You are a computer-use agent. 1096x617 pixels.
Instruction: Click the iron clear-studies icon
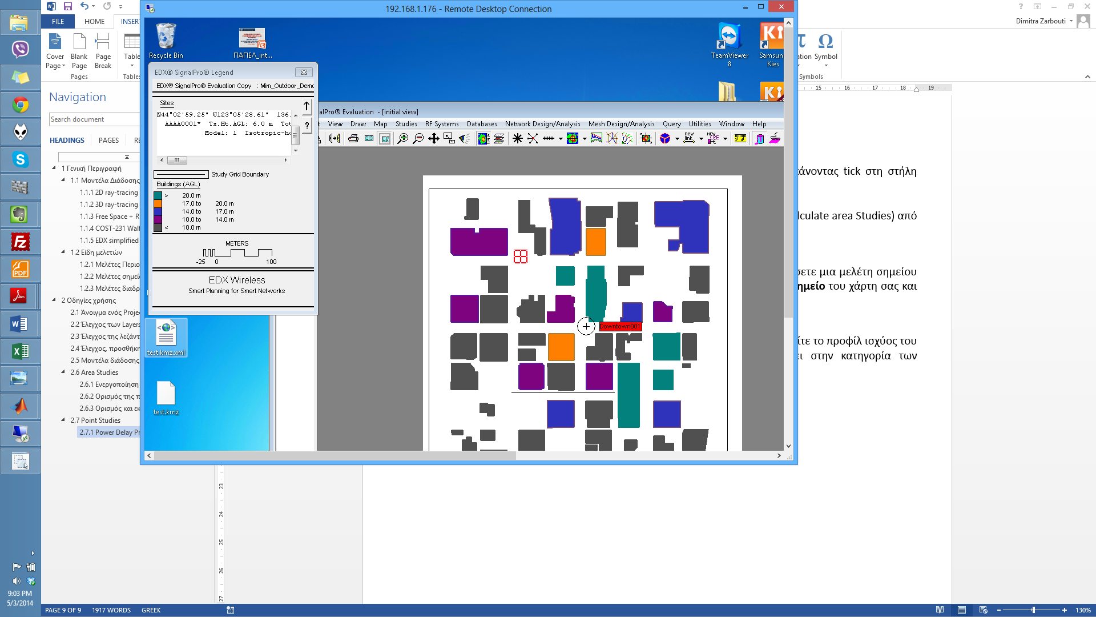(775, 138)
